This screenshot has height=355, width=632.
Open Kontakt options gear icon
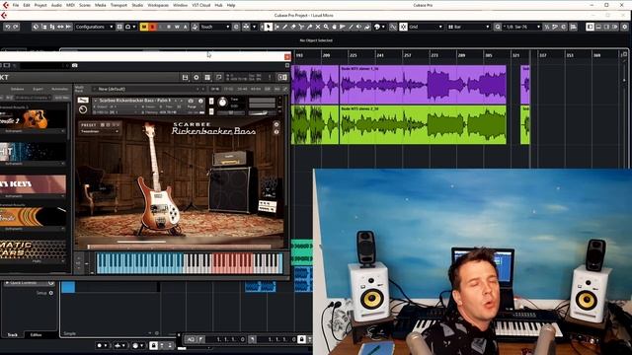coord(197,77)
